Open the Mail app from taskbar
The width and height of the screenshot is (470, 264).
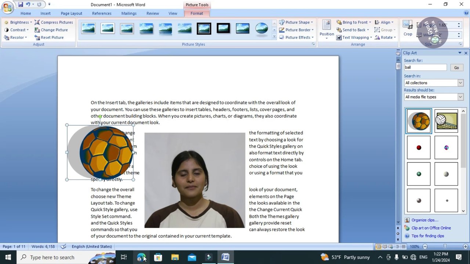(x=192, y=257)
